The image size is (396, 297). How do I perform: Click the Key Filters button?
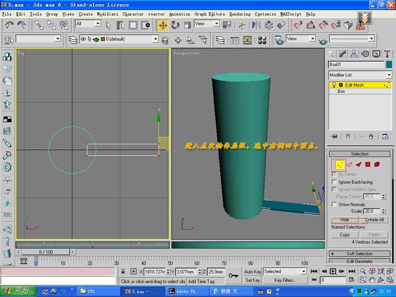coord(285,280)
